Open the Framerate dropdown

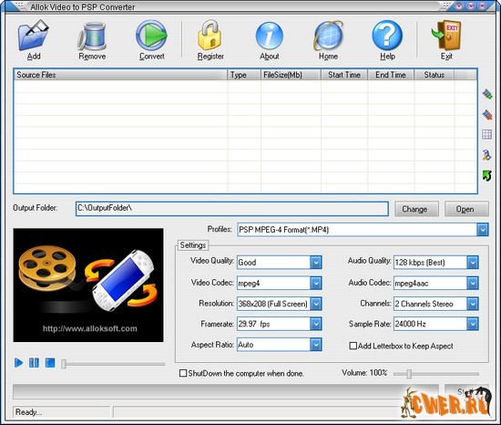click(x=316, y=324)
